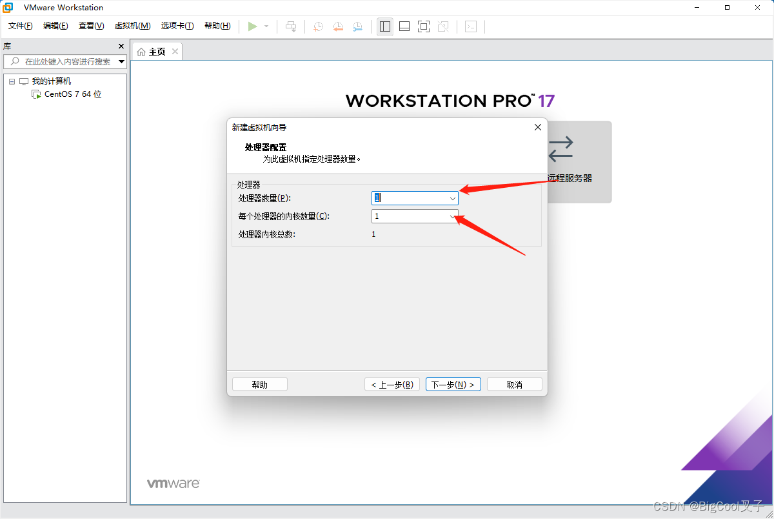Viewport: 774px width, 519px height.
Task: Open the 选项卡(T) menu
Action: click(177, 26)
